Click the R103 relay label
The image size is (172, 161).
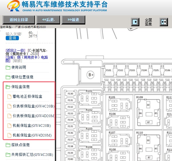(x=89, y=129)
